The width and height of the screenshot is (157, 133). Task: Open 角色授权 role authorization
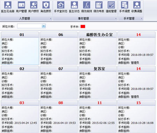coord(46,7)
